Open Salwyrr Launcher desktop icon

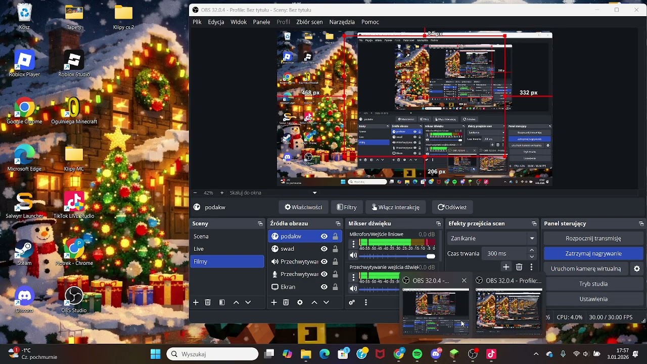24,205
